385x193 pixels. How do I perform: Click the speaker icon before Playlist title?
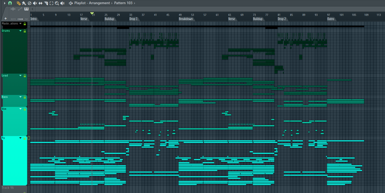coord(71,3)
